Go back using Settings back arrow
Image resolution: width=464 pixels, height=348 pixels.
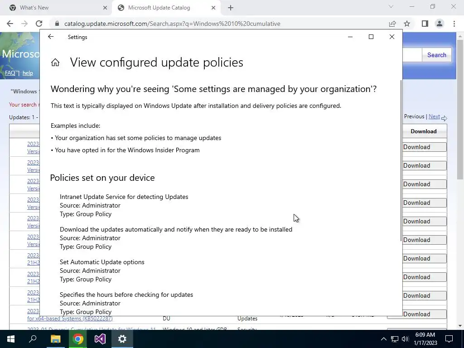[51, 37]
